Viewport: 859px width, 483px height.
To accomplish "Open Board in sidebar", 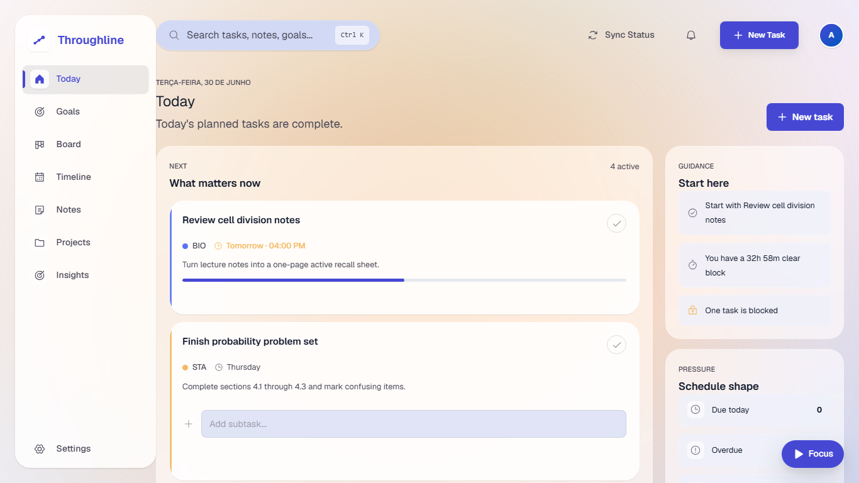I will (86, 145).
